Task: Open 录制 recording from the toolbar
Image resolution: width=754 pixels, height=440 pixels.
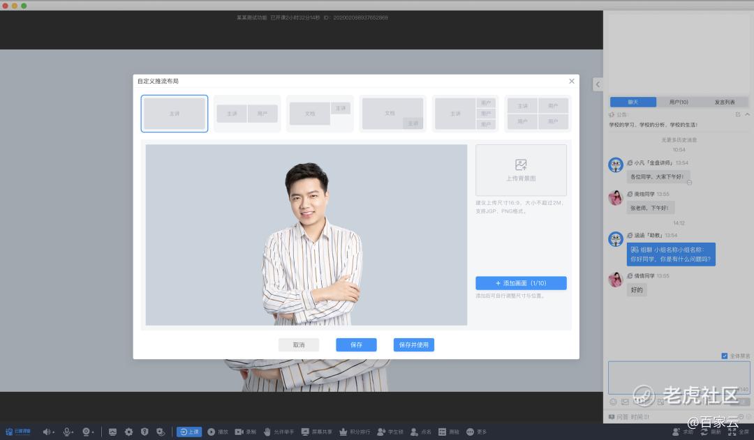Action: coord(239,432)
